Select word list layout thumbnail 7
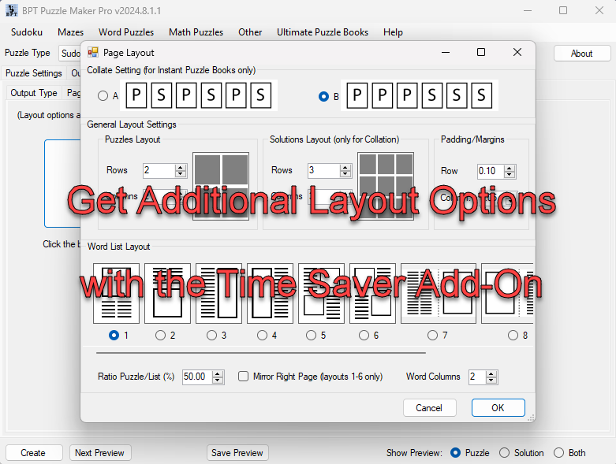 [439, 293]
